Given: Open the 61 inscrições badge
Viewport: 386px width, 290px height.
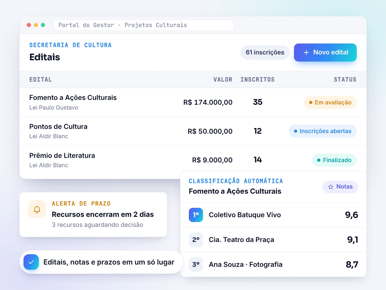Looking at the screenshot, I should pyautogui.click(x=265, y=53).
